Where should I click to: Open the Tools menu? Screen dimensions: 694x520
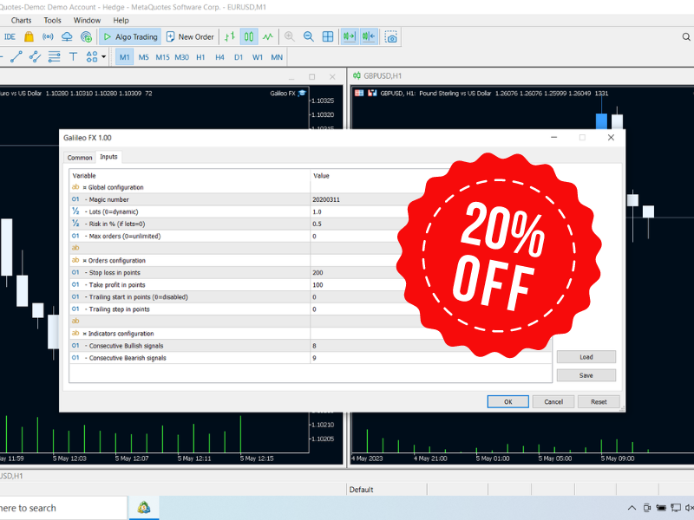click(x=53, y=20)
